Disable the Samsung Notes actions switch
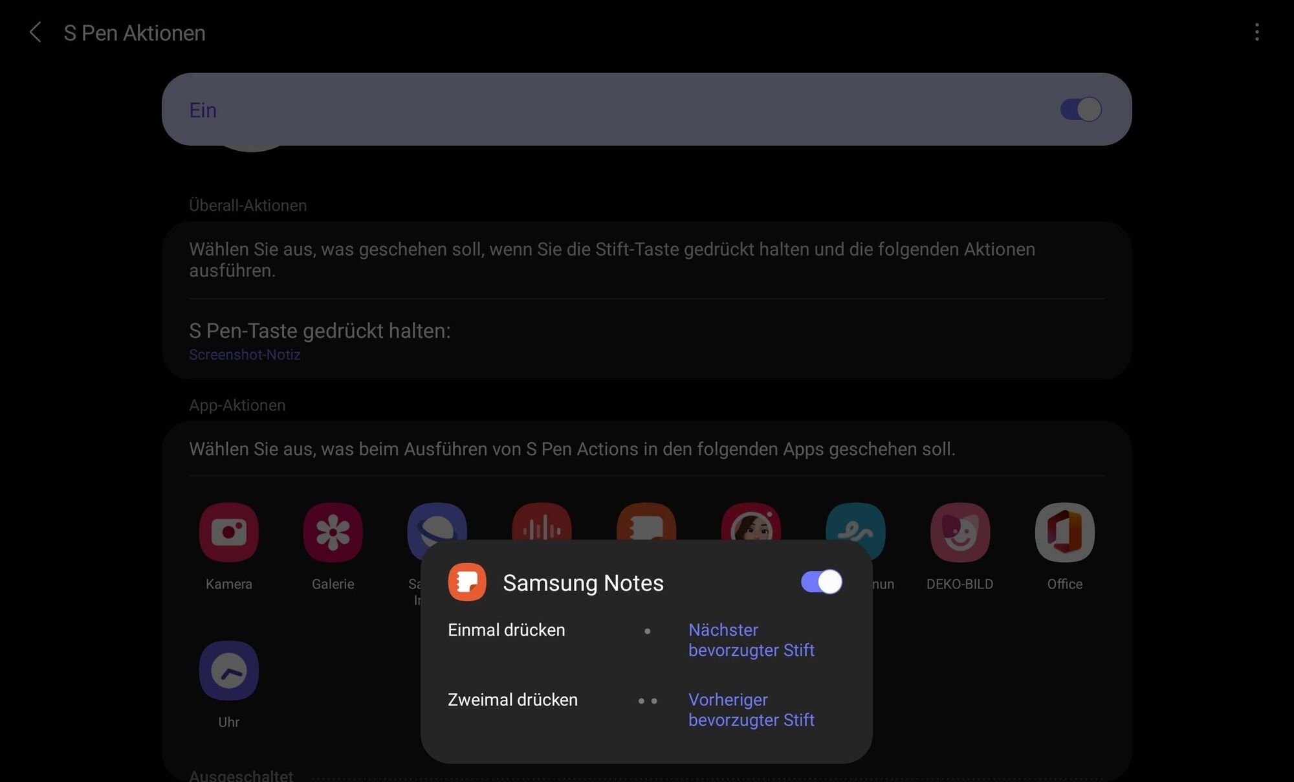Image resolution: width=1294 pixels, height=782 pixels. pyautogui.click(x=822, y=581)
